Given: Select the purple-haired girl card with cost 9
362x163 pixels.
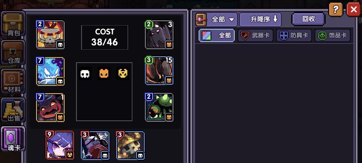Looking at the screenshot, I should tap(60, 145).
